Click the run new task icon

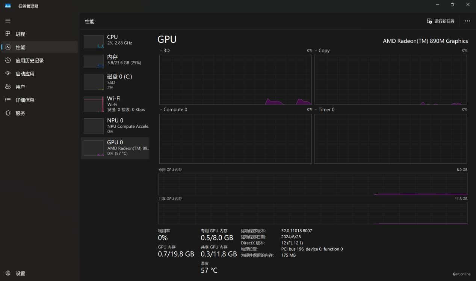[x=429, y=21]
